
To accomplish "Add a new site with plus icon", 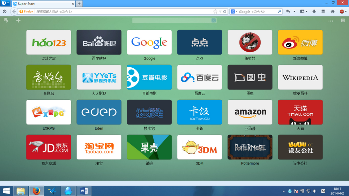I will click(x=18, y=21).
